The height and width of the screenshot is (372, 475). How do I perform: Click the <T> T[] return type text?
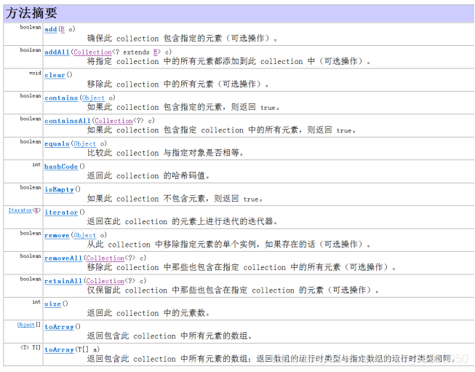pyautogui.click(x=31, y=347)
